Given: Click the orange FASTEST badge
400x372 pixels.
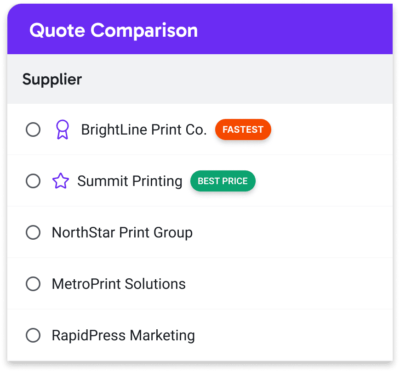Looking at the screenshot, I should [243, 130].
